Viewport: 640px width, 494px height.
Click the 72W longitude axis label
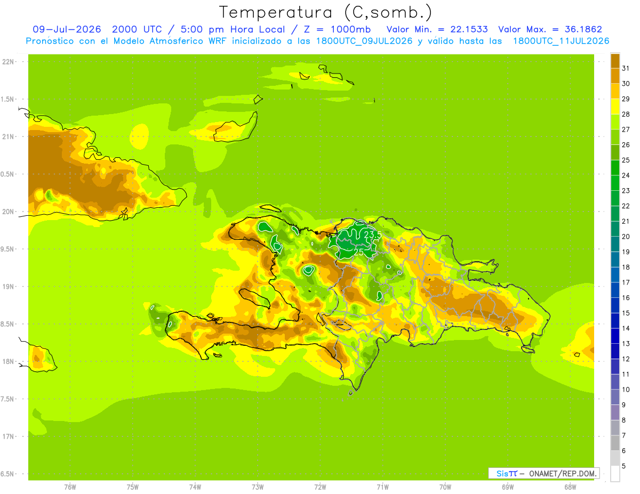[320, 487]
